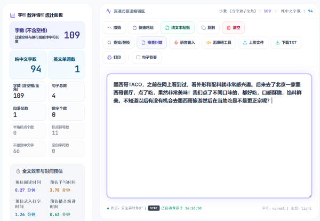Click the header 纯中文字数: 94 counter
The width and height of the screenshot is (320, 221).
point(297,11)
